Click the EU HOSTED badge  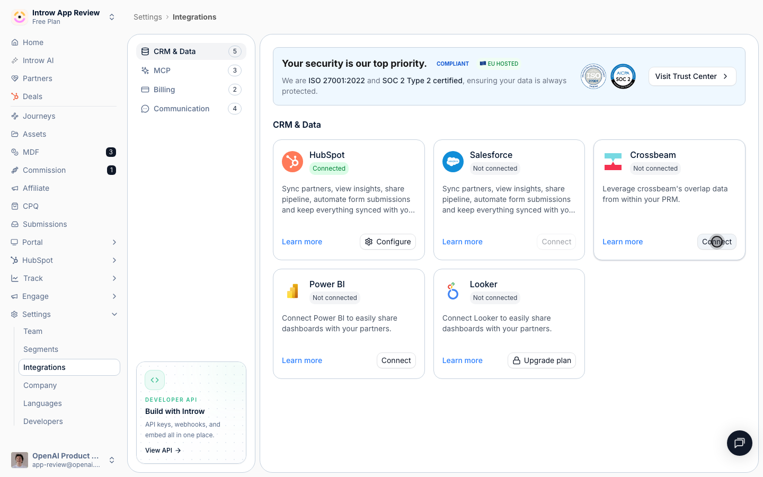(499, 64)
